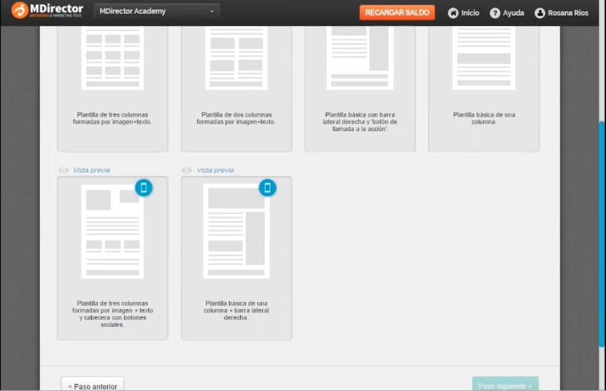Click the MDirector logo
The width and height of the screenshot is (606, 391).
[x=47, y=10]
